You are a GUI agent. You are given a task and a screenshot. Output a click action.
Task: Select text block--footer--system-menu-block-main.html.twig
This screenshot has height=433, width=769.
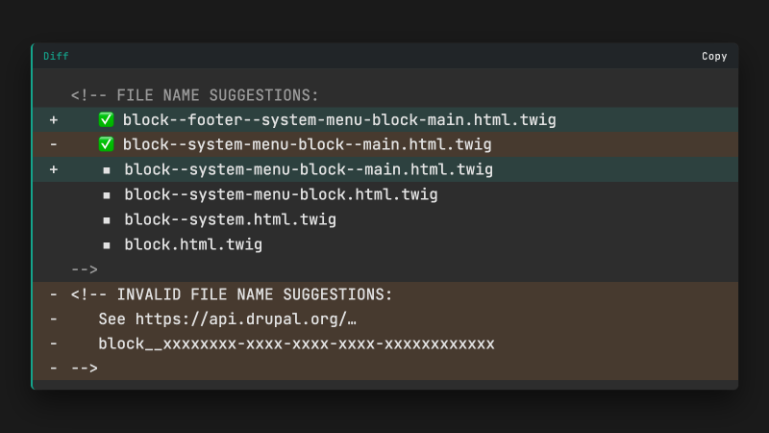pyautogui.click(x=339, y=119)
